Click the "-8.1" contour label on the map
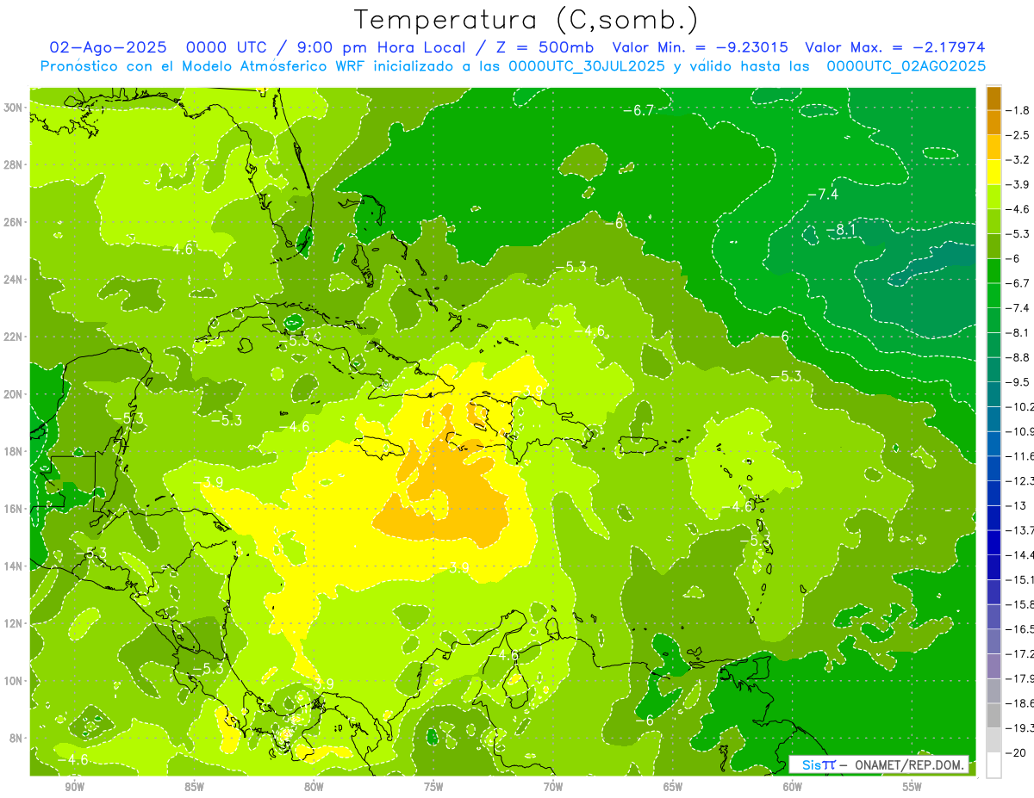1034x798 pixels. (x=840, y=230)
